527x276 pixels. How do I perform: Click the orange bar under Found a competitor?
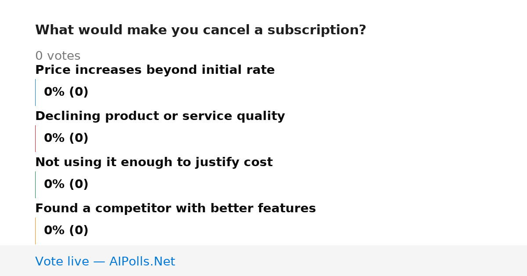35,231
